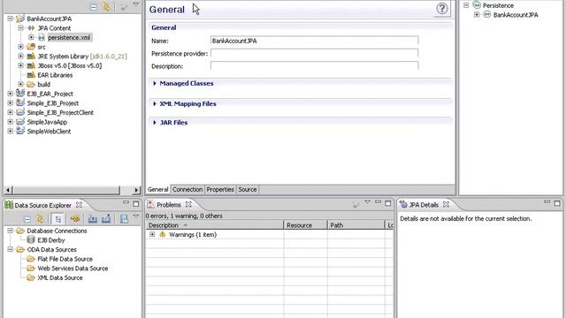Select Web Services Data Source
Image resolution: width=566 pixels, height=318 pixels.
[73, 269]
